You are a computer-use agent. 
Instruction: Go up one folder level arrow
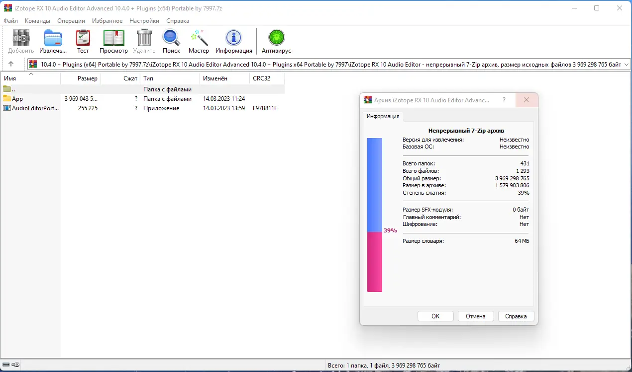coord(11,64)
